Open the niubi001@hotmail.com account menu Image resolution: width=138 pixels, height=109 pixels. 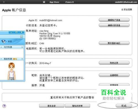coord(126,2)
